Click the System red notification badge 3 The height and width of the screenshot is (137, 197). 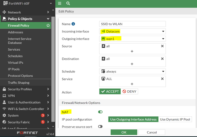[x=43, y=115]
